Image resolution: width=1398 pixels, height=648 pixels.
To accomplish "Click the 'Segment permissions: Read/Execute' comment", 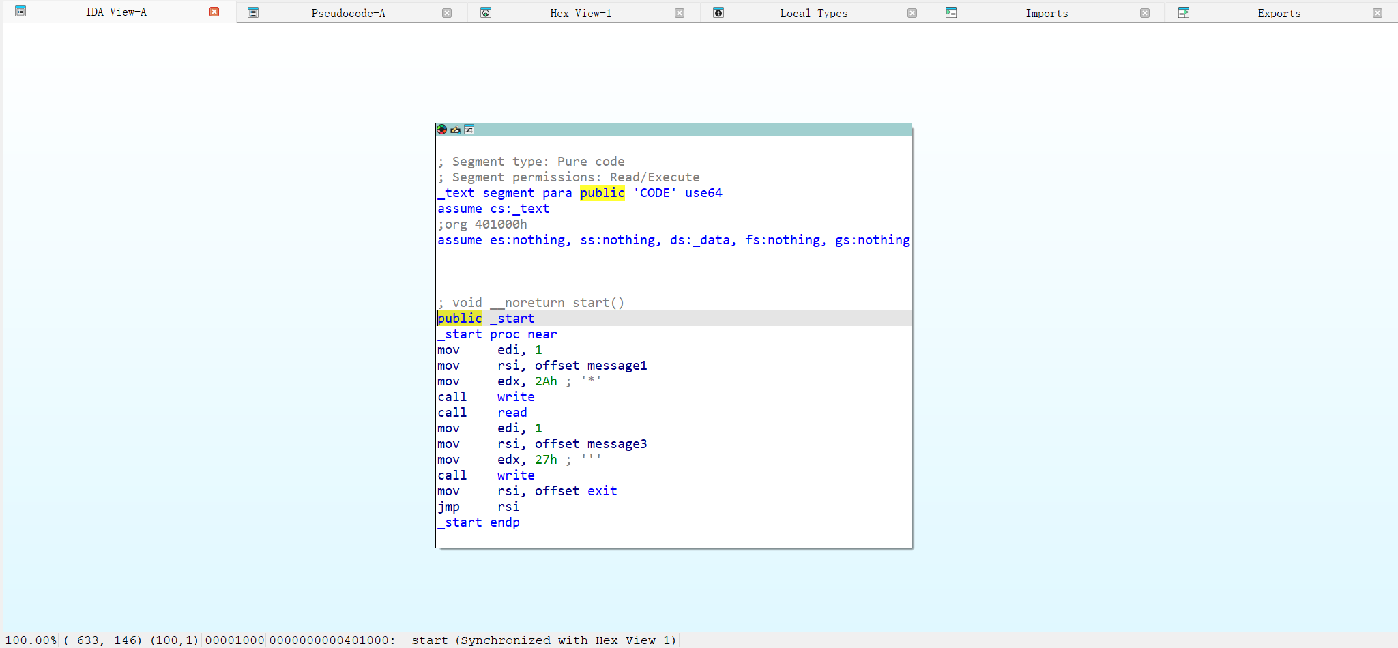I will tap(568, 177).
